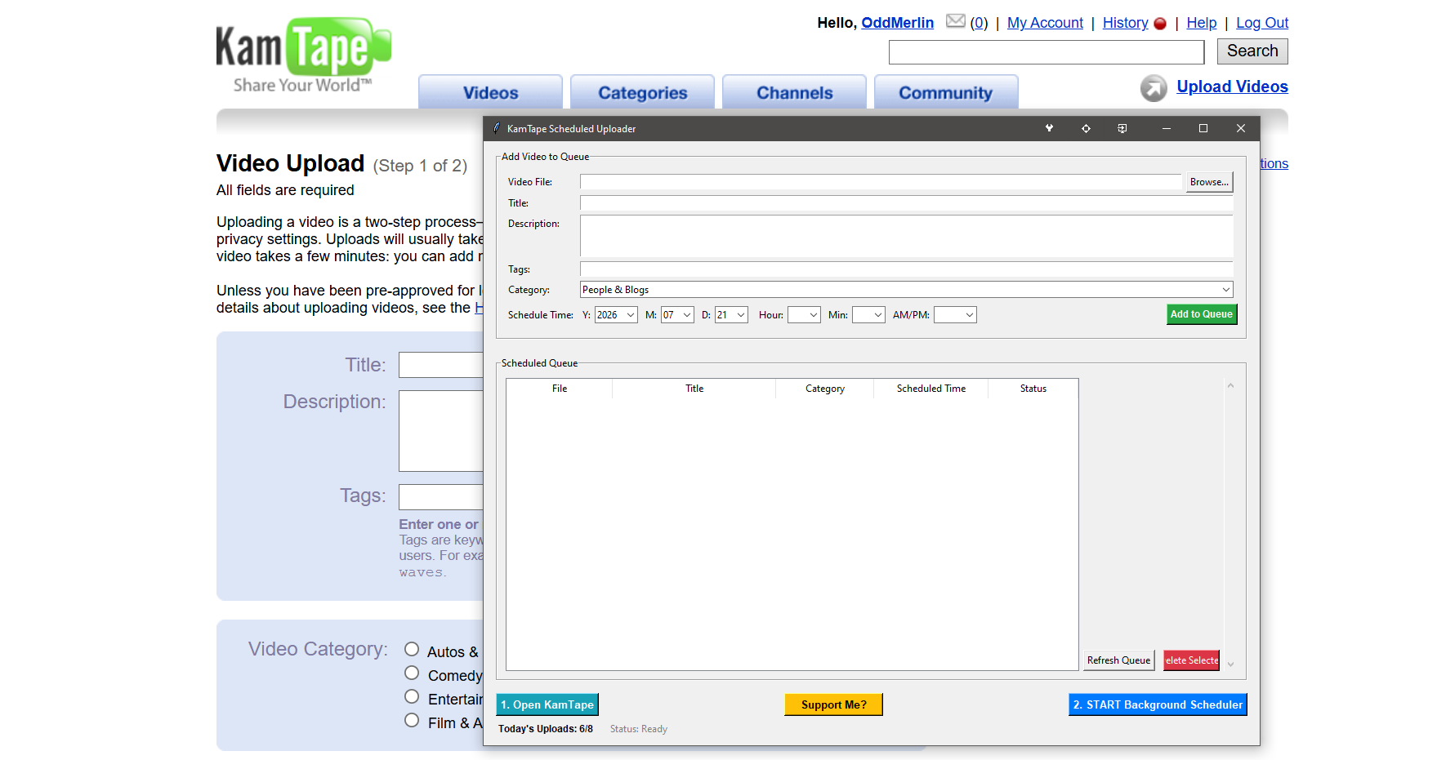Click the website search input field
1437x760 pixels.
[x=1047, y=52]
